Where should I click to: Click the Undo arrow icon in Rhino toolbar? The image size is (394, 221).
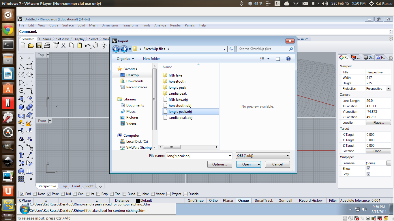click(88, 45)
